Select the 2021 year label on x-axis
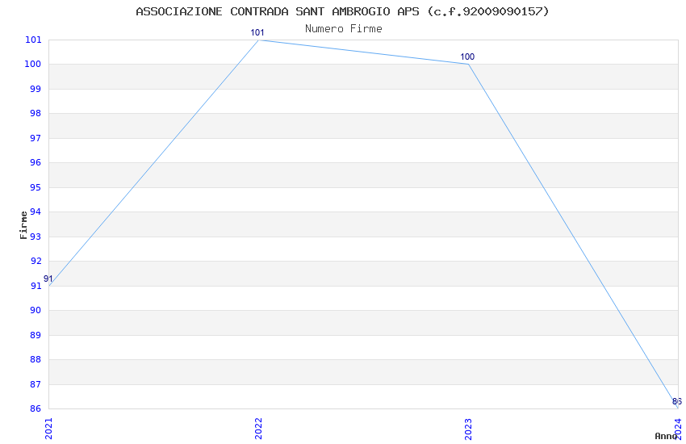This screenshot has width=686, height=444. [x=48, y=429]
